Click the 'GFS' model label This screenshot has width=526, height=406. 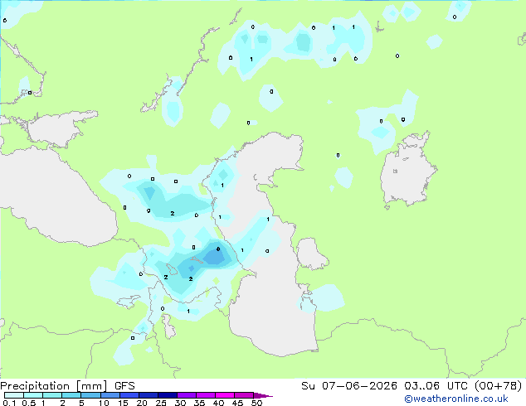pos(124,386)
